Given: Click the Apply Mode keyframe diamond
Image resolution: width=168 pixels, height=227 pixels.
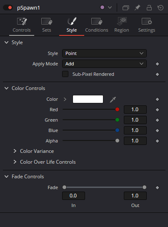Looking at the screenshot, I should click(157, 64).
